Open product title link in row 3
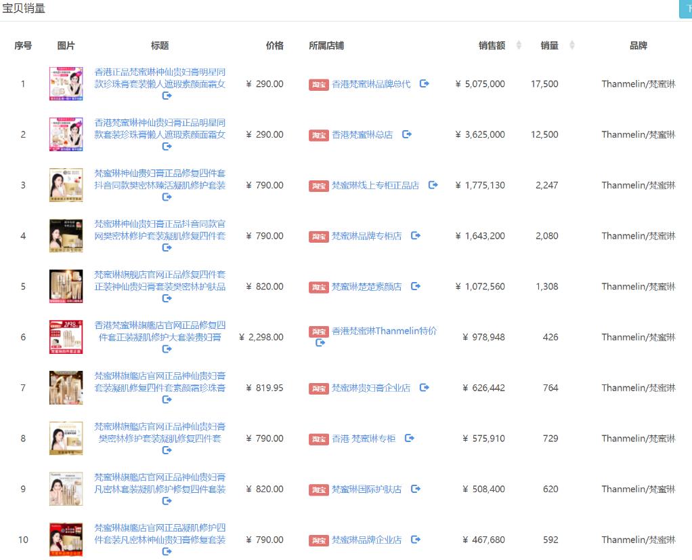Screen dimensions: 692x560 [x=160, y=179]
